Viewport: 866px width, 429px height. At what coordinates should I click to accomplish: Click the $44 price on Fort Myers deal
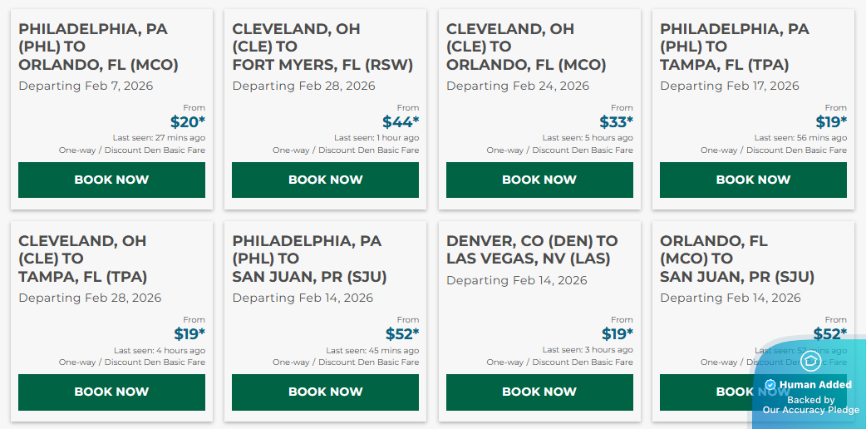click(x=401, y=122)
